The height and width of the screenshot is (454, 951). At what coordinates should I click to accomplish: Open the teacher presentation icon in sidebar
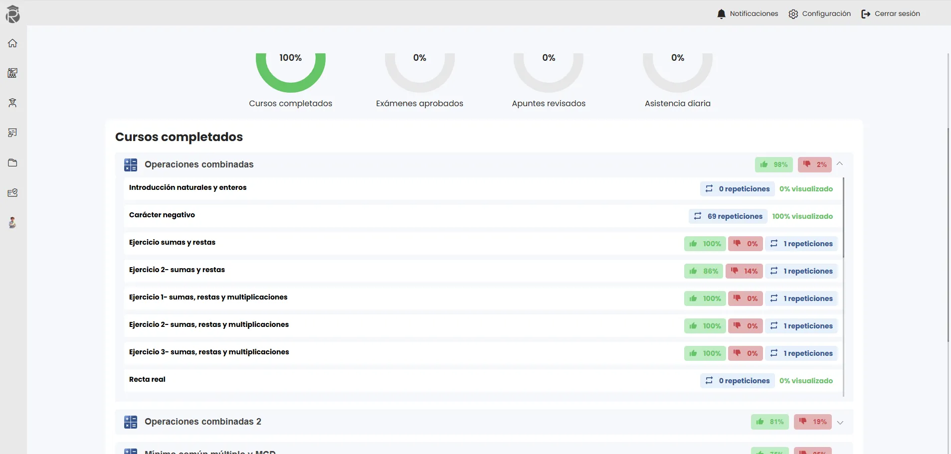[x=12, y=133]
